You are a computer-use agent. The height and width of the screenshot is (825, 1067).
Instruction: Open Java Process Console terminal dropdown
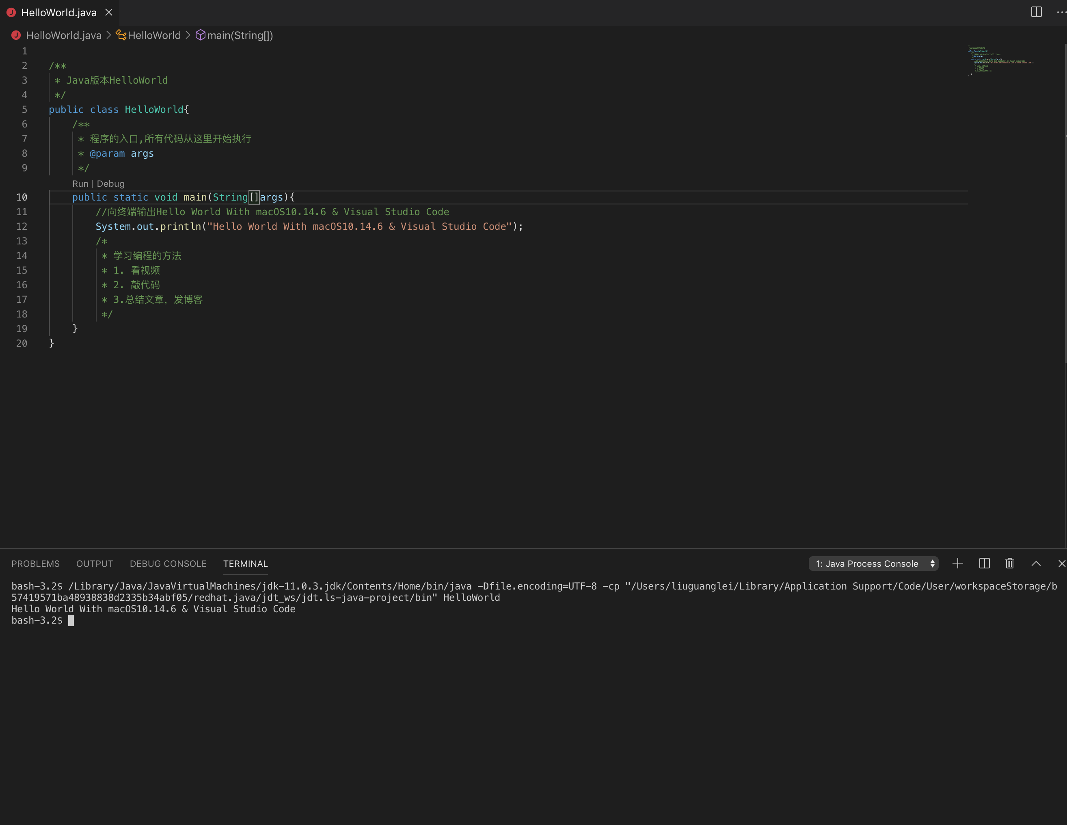click(x=873, y=563)
